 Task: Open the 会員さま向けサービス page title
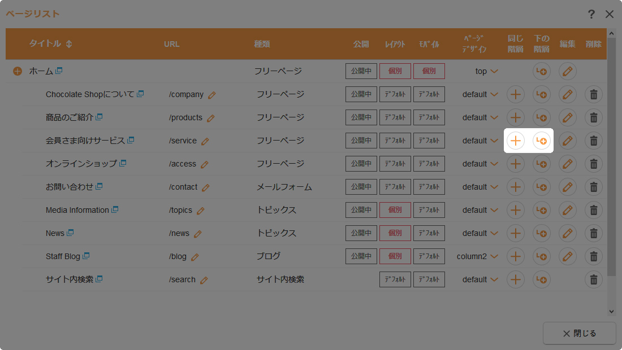click(x=85, y=141)
